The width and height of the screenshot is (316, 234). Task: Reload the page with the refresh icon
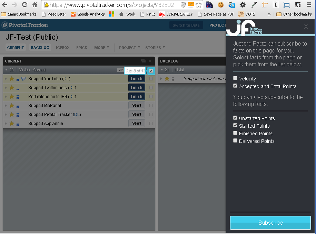tap(24, 4)
